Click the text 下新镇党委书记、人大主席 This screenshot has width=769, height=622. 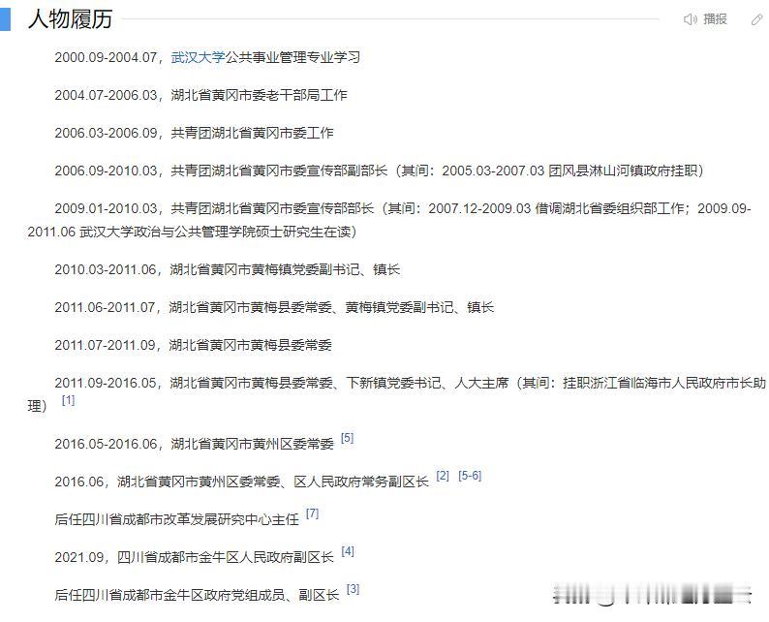[x=428, y=383]
